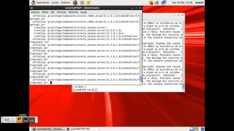
Task: Click the terminal window menu icon in titlebar
Action: coord(32,8)
